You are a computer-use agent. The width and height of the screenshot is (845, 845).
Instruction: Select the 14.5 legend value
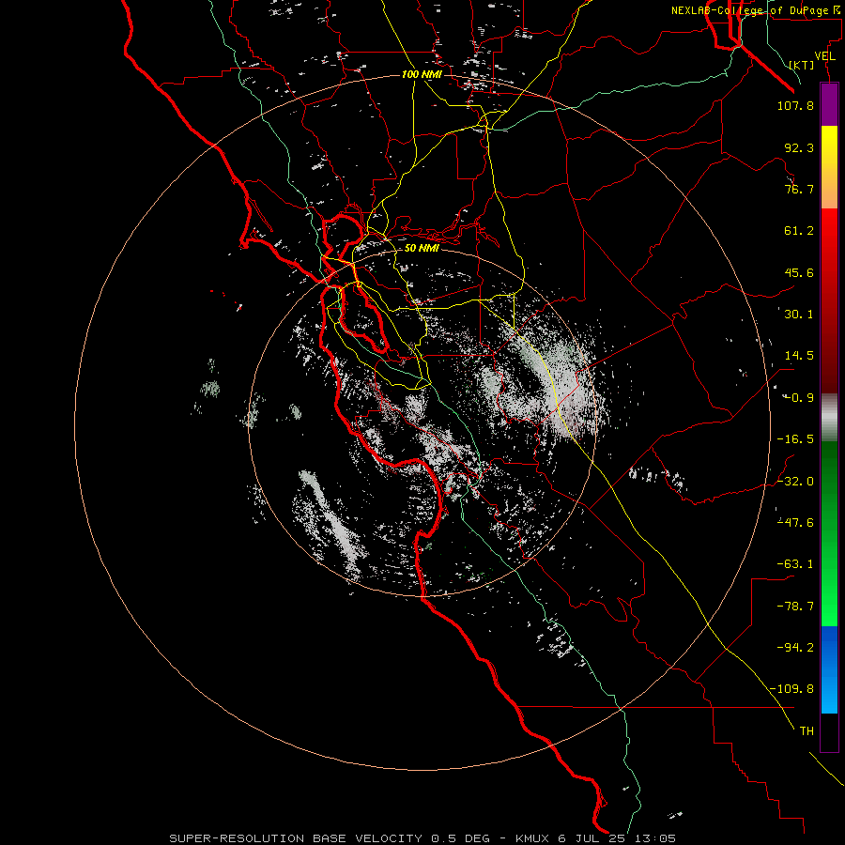click(799, 356)
